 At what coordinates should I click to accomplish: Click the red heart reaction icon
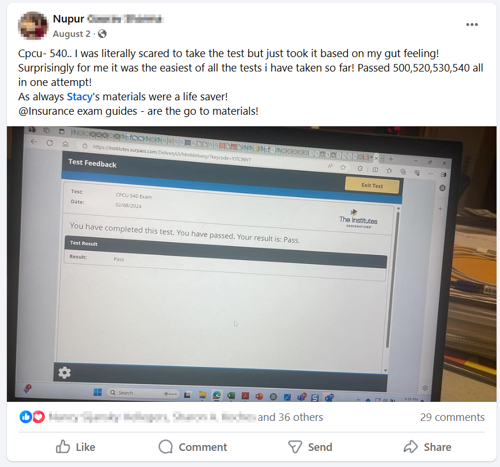coord(39,417)
